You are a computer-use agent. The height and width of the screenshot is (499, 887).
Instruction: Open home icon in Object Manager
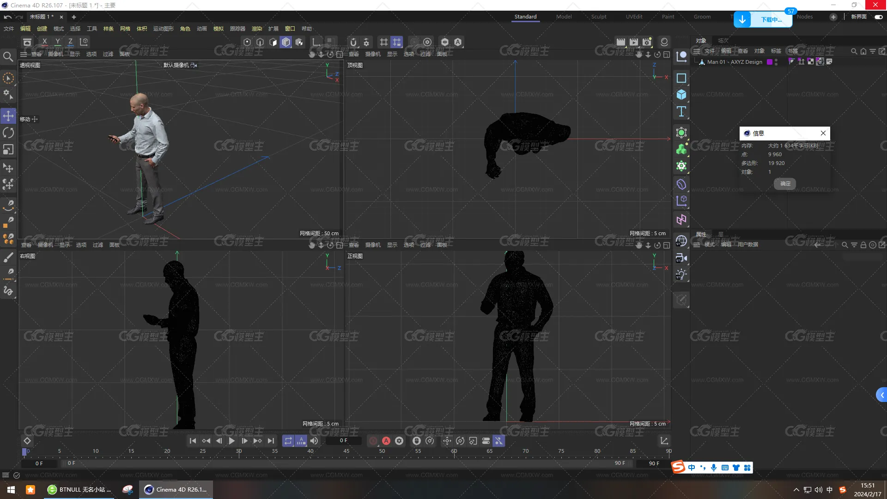coord(863,51)
